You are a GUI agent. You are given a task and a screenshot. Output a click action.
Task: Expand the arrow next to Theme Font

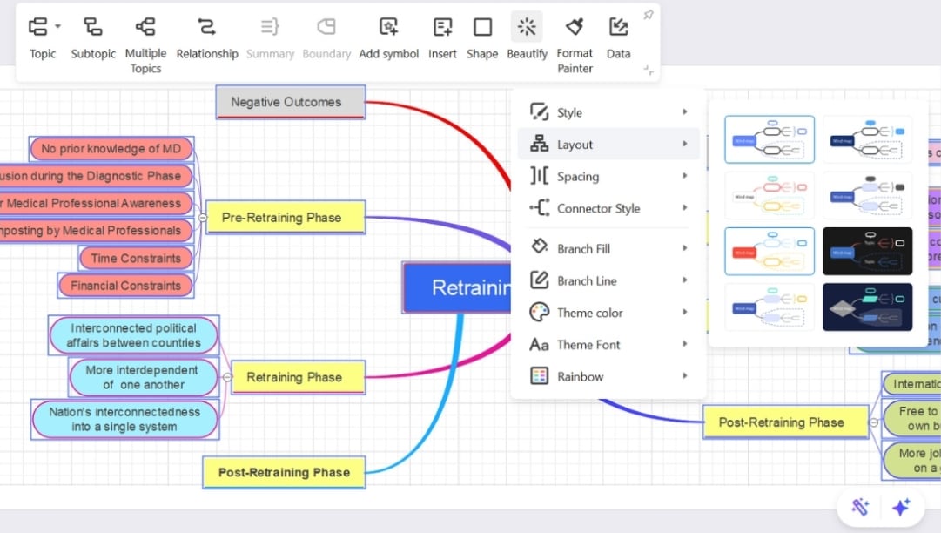(x=685, y=343)
